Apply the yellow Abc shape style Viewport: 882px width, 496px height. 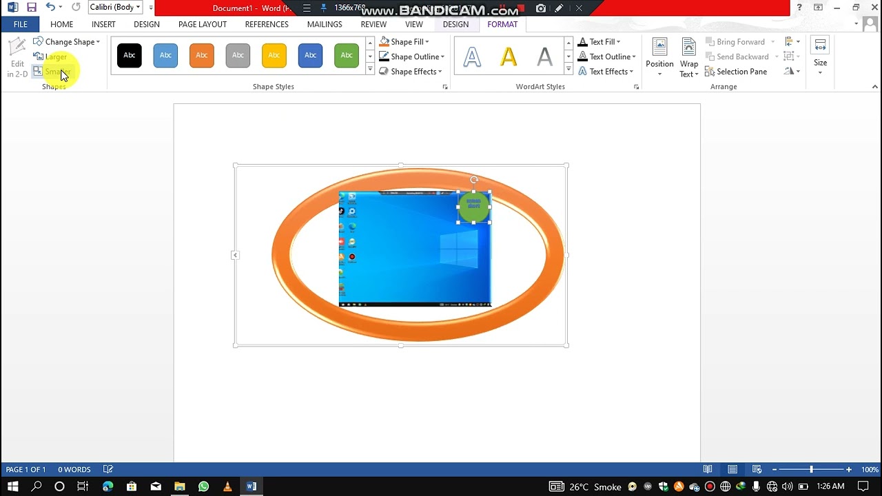[x=274, y=55]
